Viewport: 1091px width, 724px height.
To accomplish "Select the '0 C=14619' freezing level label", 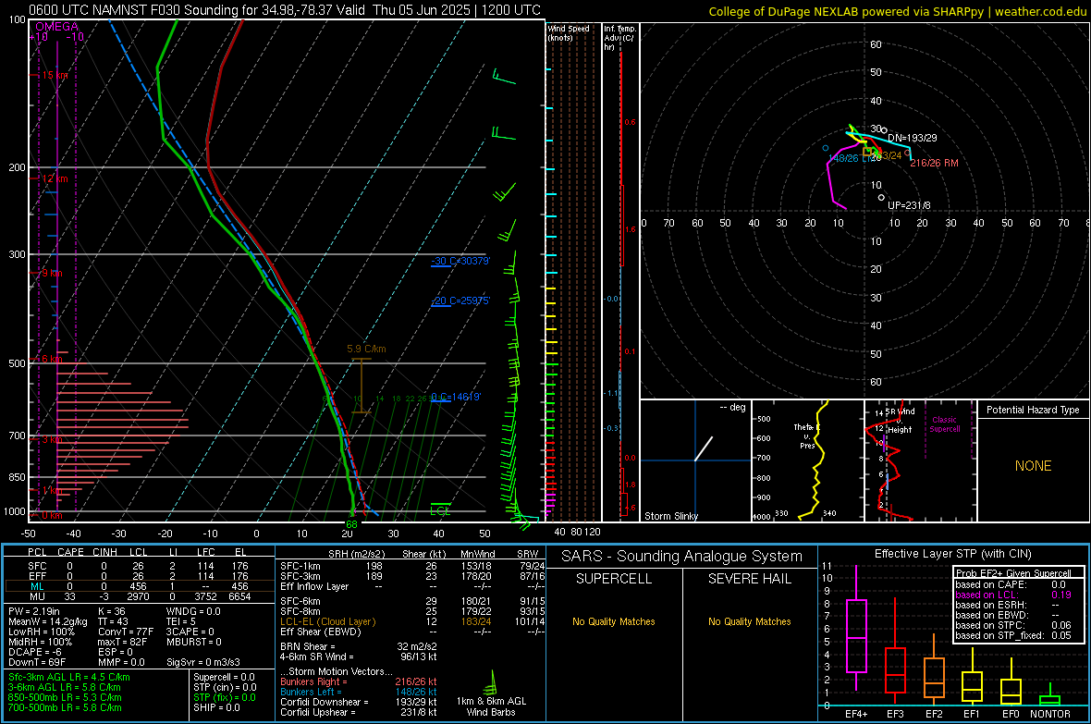I will (x=456, y=397).
